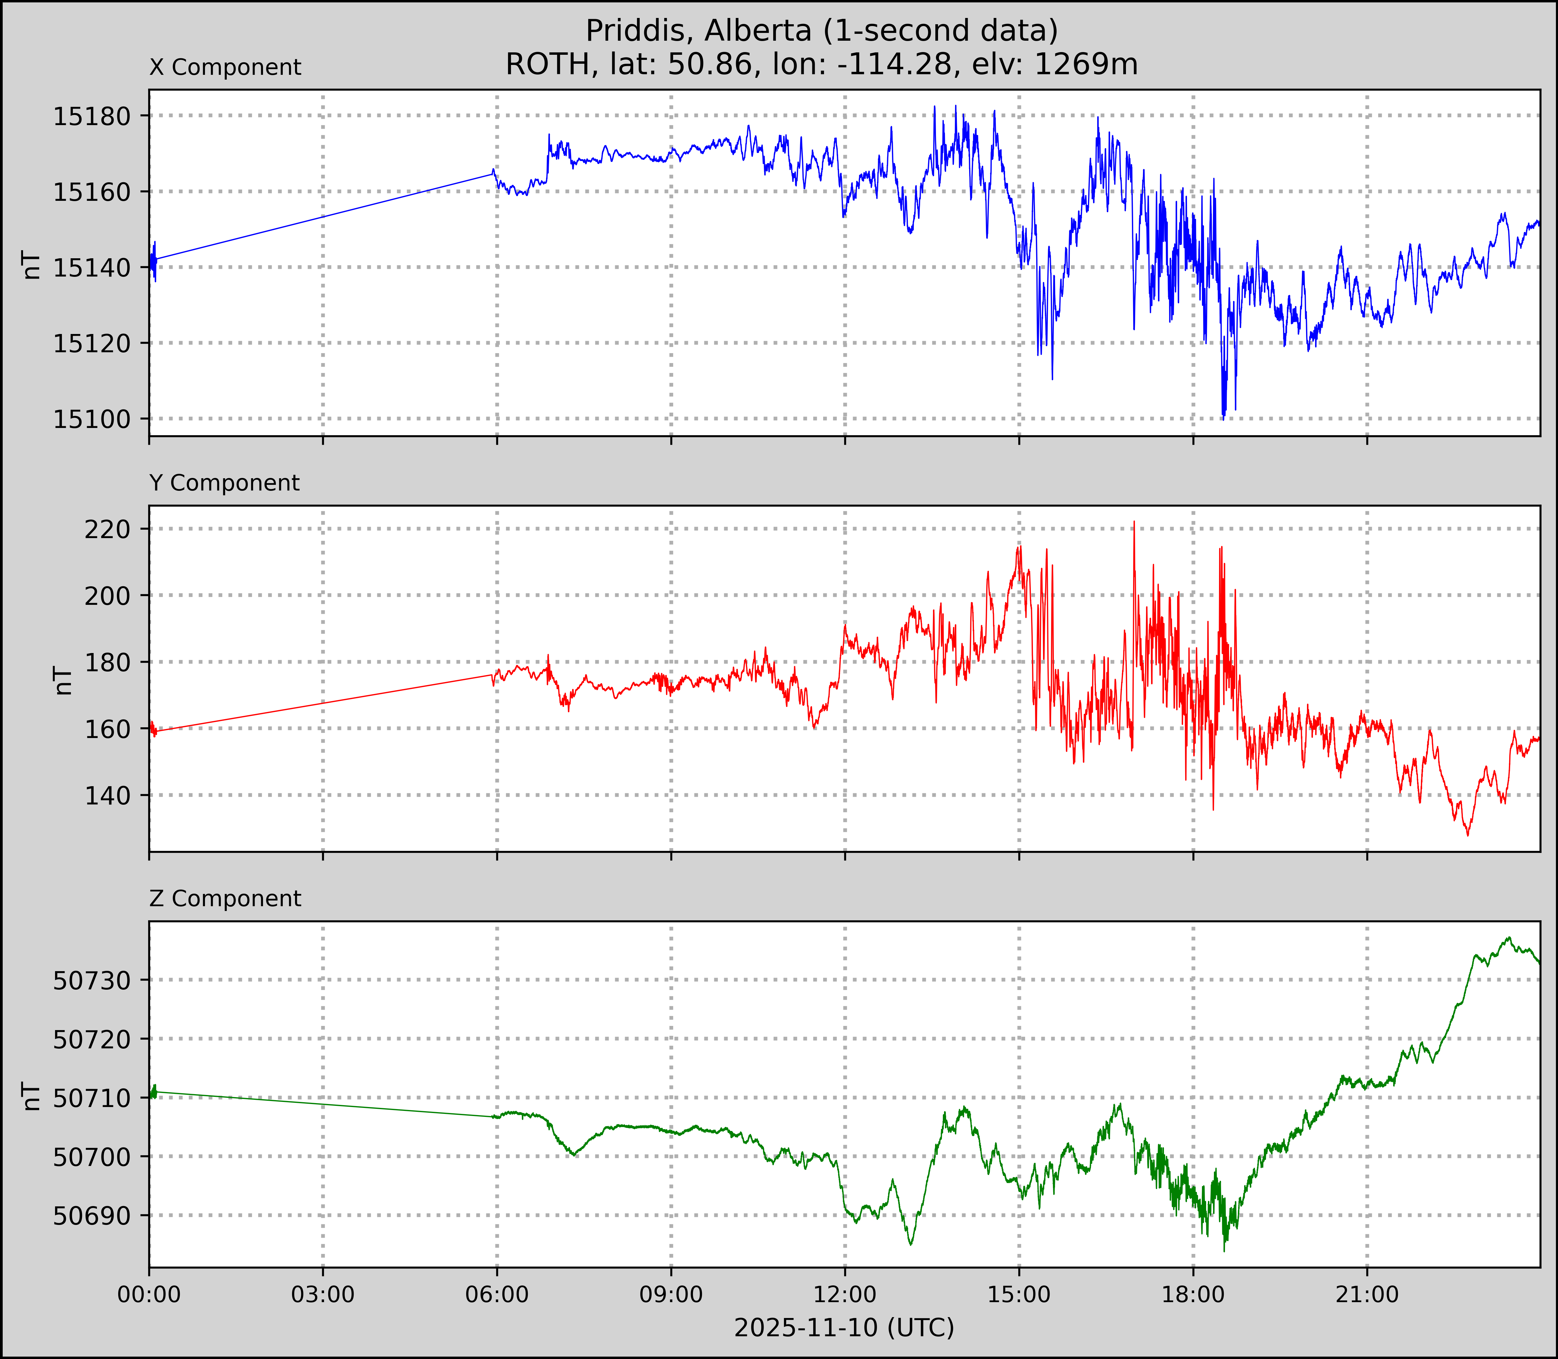
Task: Click the Z Component panel label
Action: click(225, 899)
